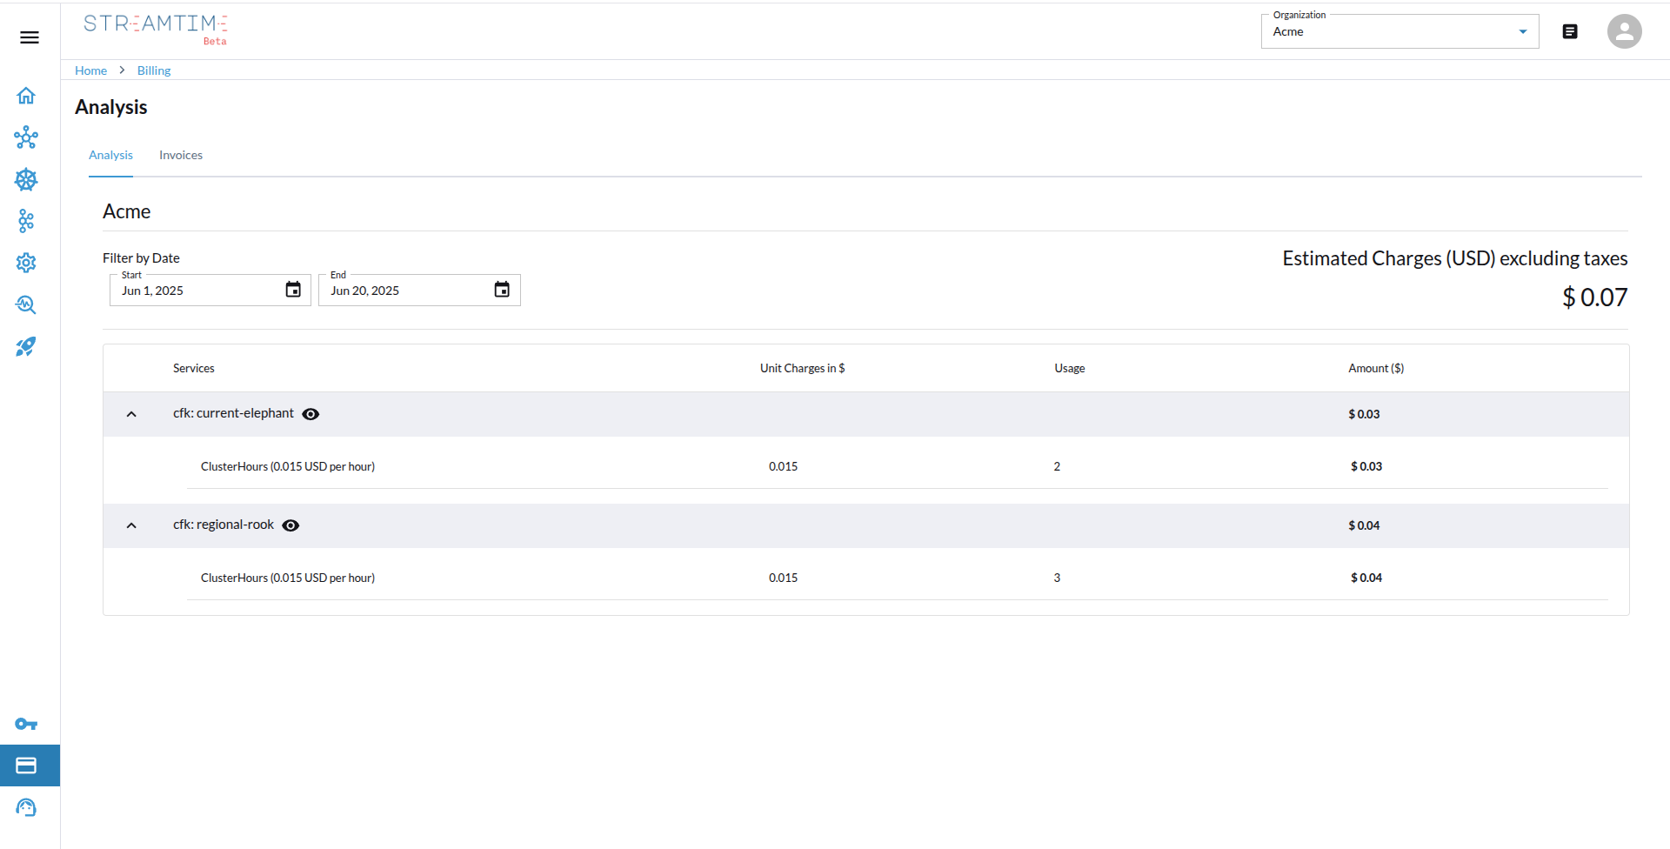Go to Home breadcrumb link

pos(90,70)
